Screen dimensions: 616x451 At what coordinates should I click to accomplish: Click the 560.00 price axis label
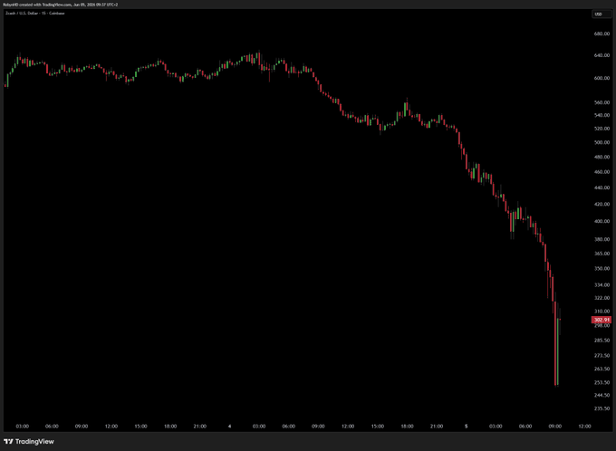click(602, 102)
